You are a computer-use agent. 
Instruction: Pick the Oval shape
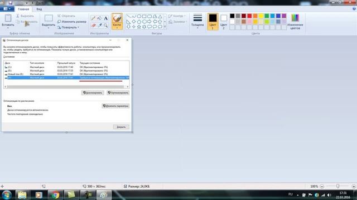pos(139,16)
